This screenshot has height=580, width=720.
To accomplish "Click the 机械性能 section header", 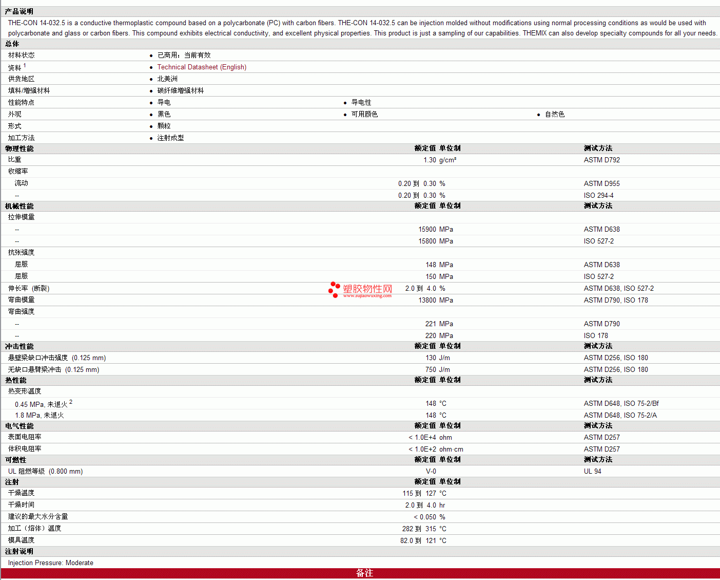I will click(x=20, y=207).
